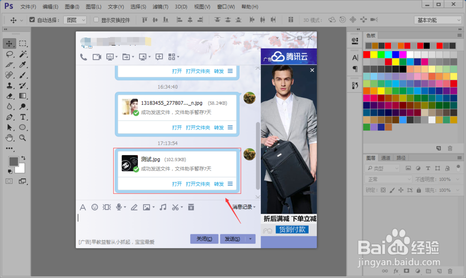Open the 图层 auto-select dropdown
This screenshot has width=466, height=278.
75,20
